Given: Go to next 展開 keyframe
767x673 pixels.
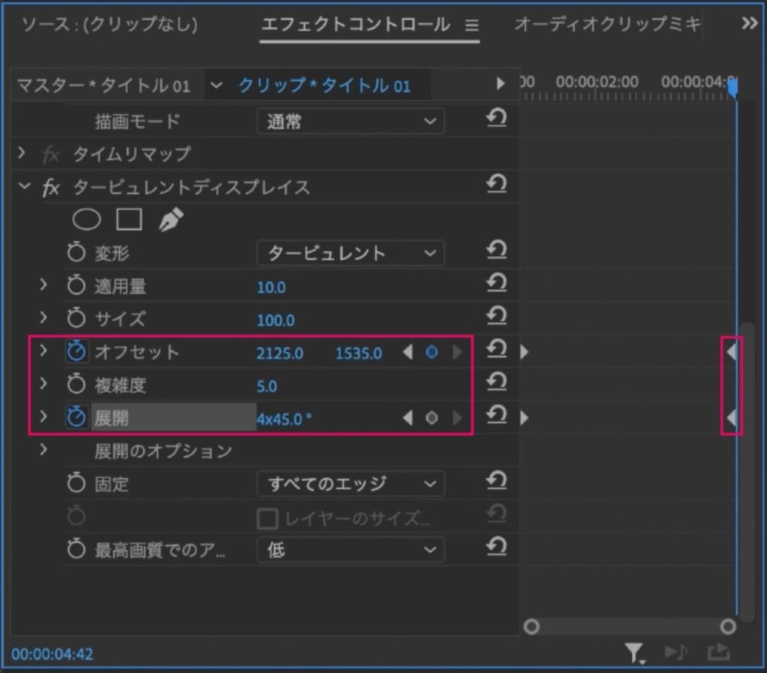Looking at the screenshot, I should point(458,418).
